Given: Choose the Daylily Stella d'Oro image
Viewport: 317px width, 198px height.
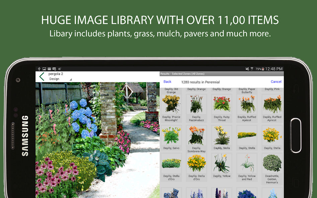Looking at the screenshot, I should (171, 165).
